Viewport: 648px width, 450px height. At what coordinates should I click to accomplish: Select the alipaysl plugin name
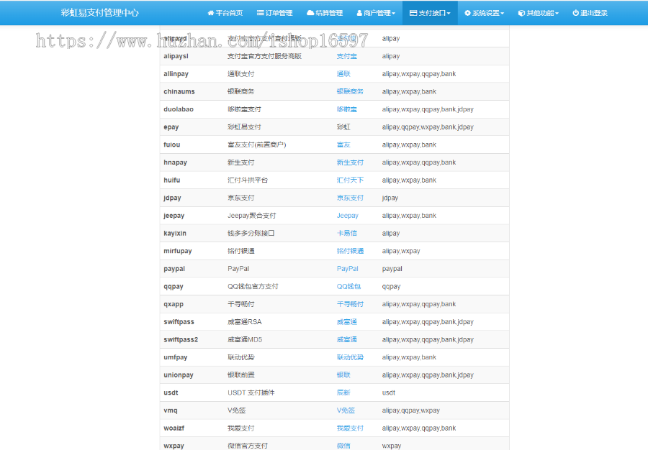click(x=176, y=56)
